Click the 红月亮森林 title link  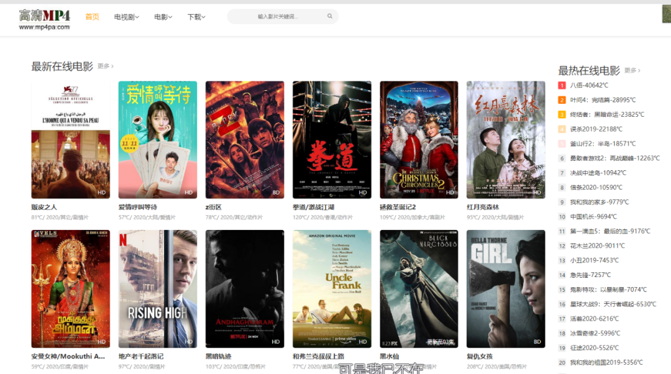click(x=483, y=207)
